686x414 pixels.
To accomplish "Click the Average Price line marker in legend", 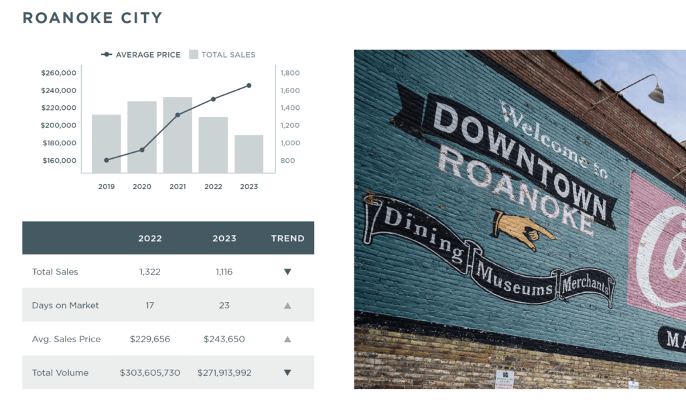I will (x=107, y=55).
